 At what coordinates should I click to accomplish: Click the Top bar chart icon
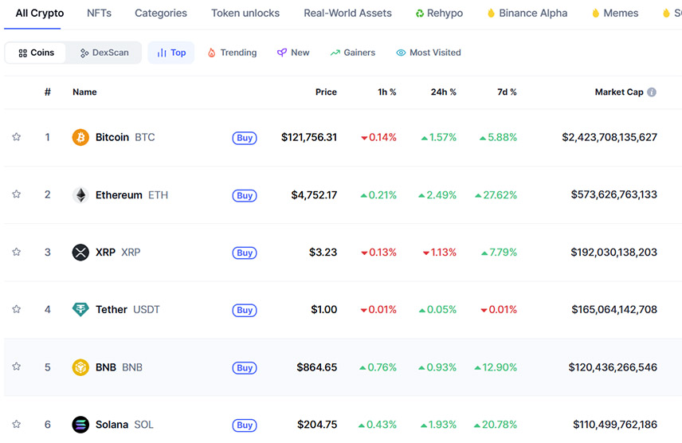point(162,53)
